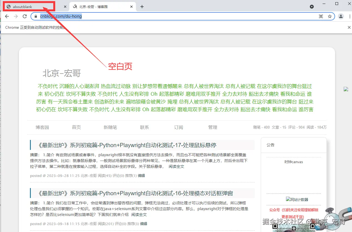Image resolution: width=352 pixels, height=232 pixels.
Task: Close the about:blank tab
Action: [x=65, y=7]
